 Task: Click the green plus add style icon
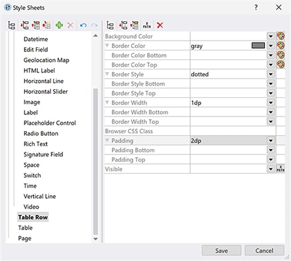point(59,25)
